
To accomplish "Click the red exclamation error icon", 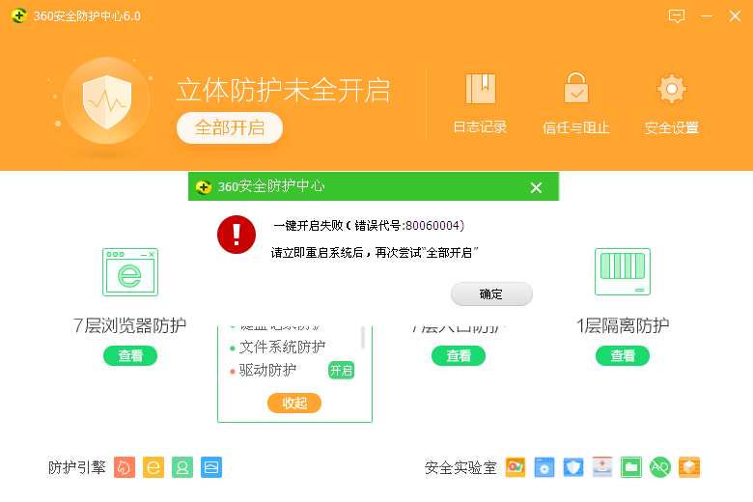I will (237, 235).
